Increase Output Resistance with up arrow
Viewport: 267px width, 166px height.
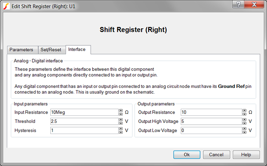244,111
